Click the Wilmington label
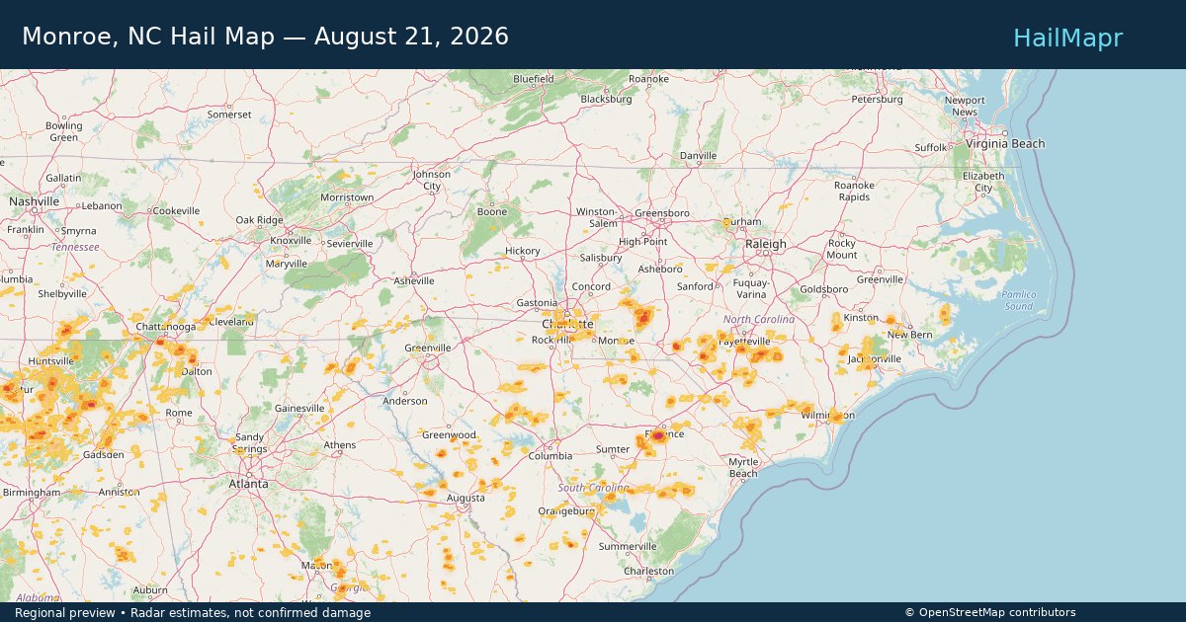The image size is (1186, 622). coord(827,416)
